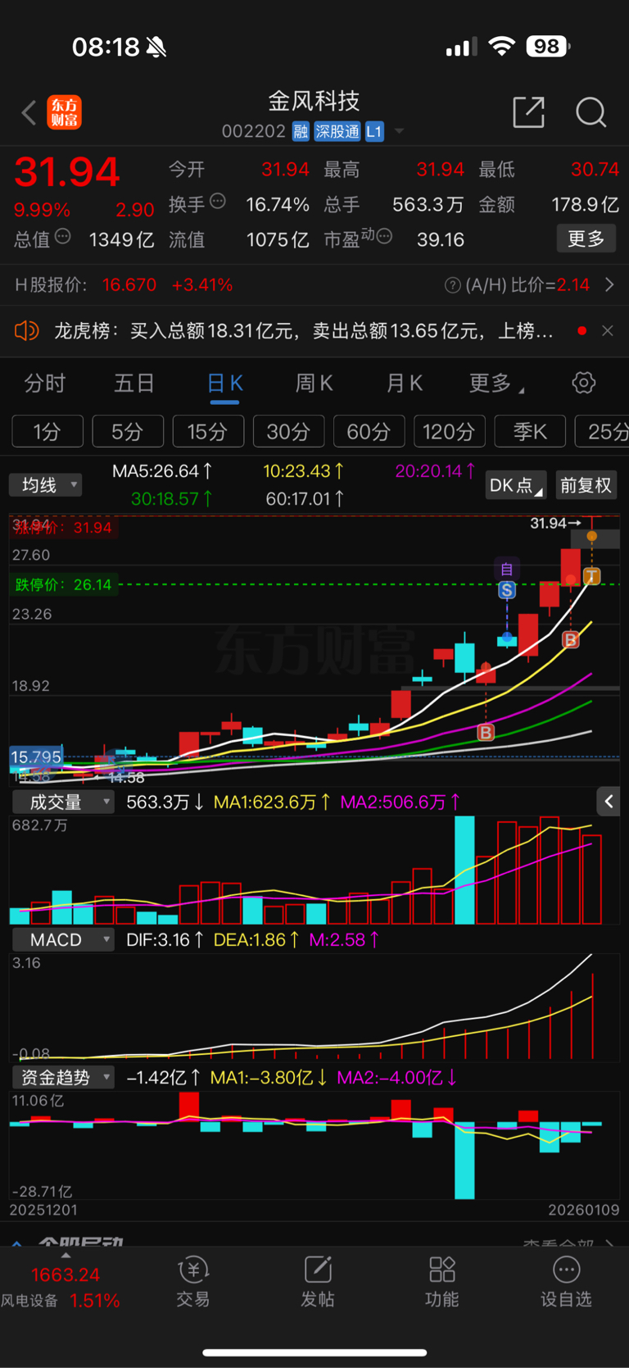Tap the 深股通 badge

[337, 131]
